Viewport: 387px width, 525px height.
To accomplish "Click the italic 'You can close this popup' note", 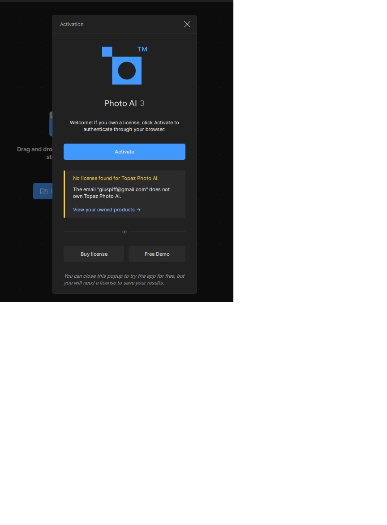I will pos(125,279).
